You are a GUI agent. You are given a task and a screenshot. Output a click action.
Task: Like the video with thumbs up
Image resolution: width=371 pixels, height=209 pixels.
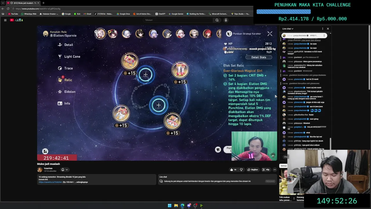(x=233, y=170)
